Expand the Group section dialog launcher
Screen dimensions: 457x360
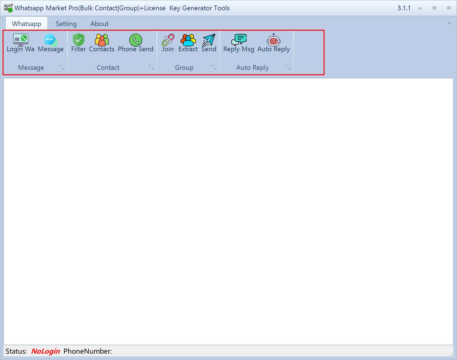(x=214, y=67)
